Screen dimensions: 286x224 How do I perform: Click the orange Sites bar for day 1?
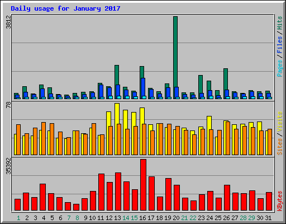(x=18, y=139)
